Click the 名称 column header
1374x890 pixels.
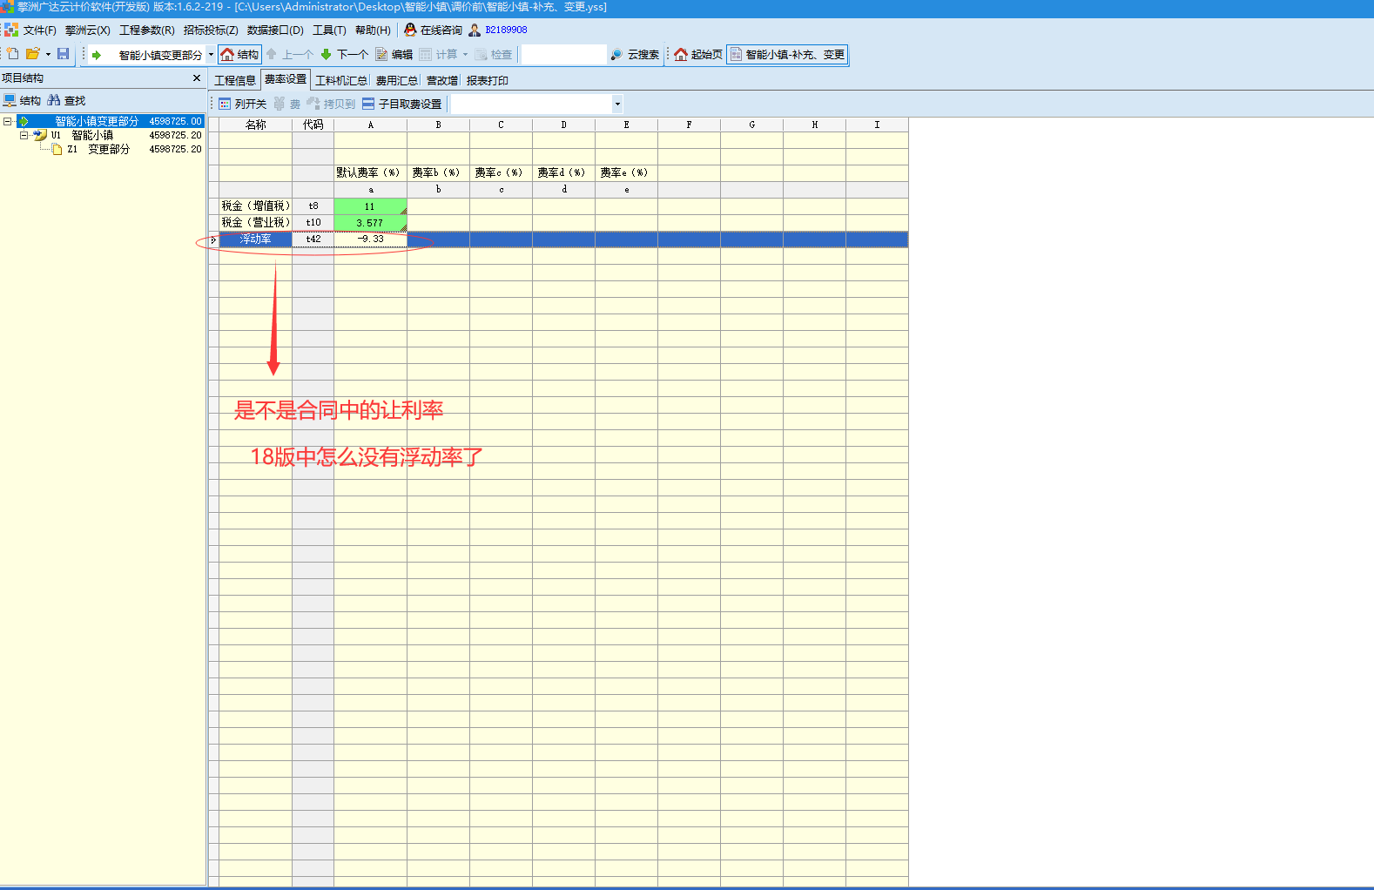(255, 125)
